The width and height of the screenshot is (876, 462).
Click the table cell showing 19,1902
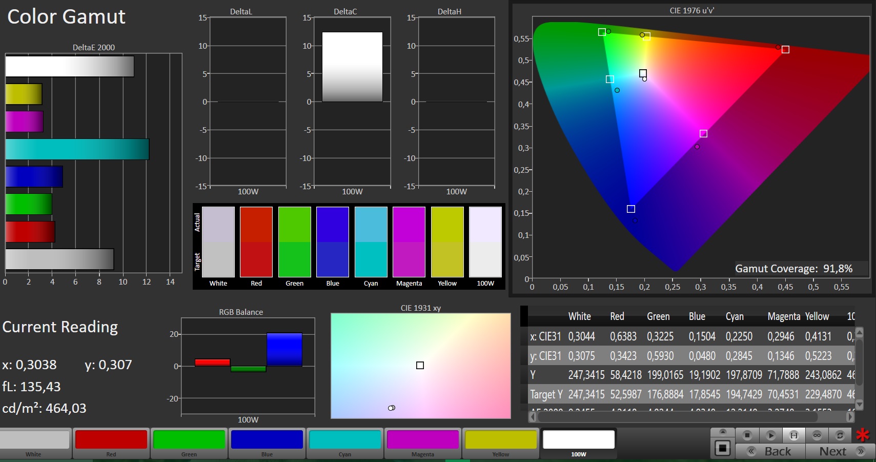tap(704, 375)
